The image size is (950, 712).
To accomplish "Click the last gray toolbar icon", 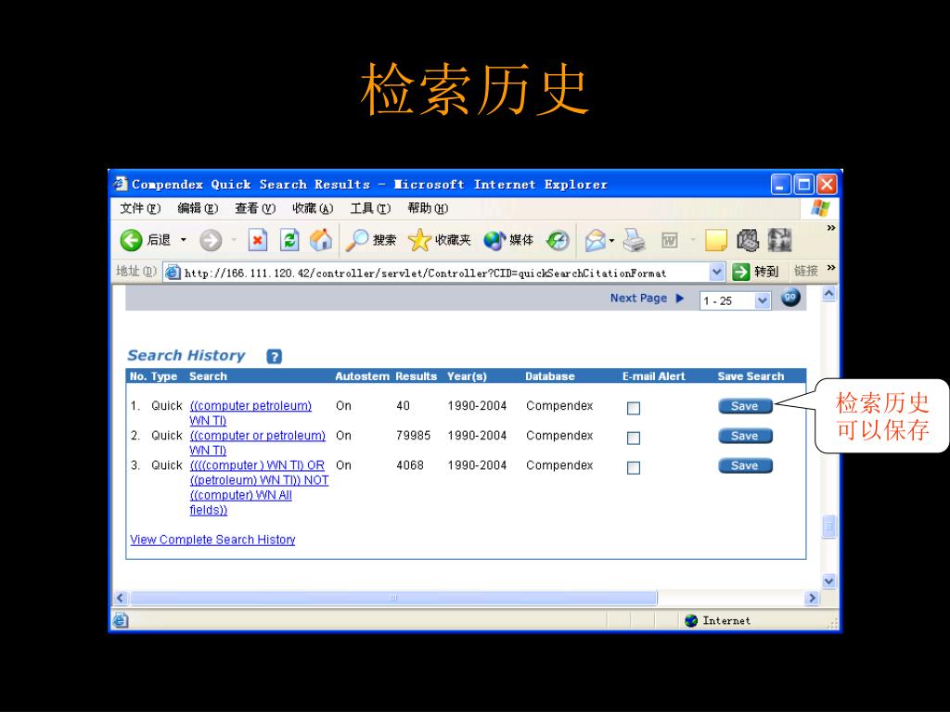I will (779, 240).
